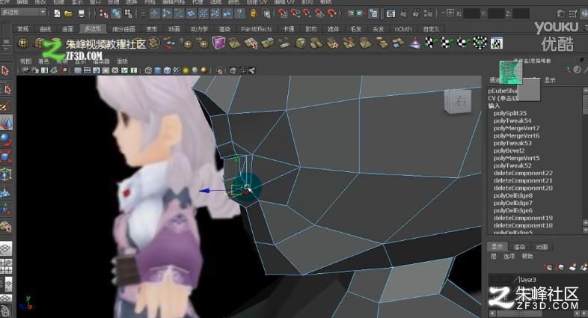Click the New Scene icon

point(57,14)
